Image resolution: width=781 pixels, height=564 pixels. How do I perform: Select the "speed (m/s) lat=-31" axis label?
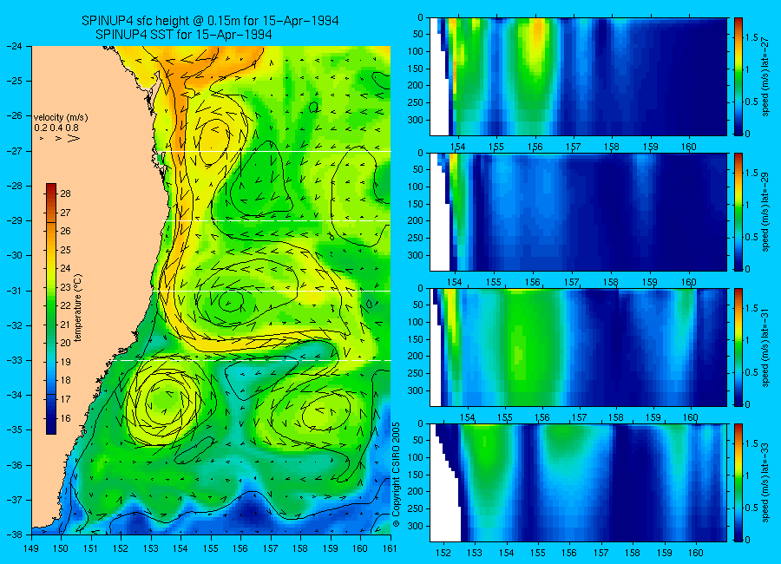pos(766,347)
